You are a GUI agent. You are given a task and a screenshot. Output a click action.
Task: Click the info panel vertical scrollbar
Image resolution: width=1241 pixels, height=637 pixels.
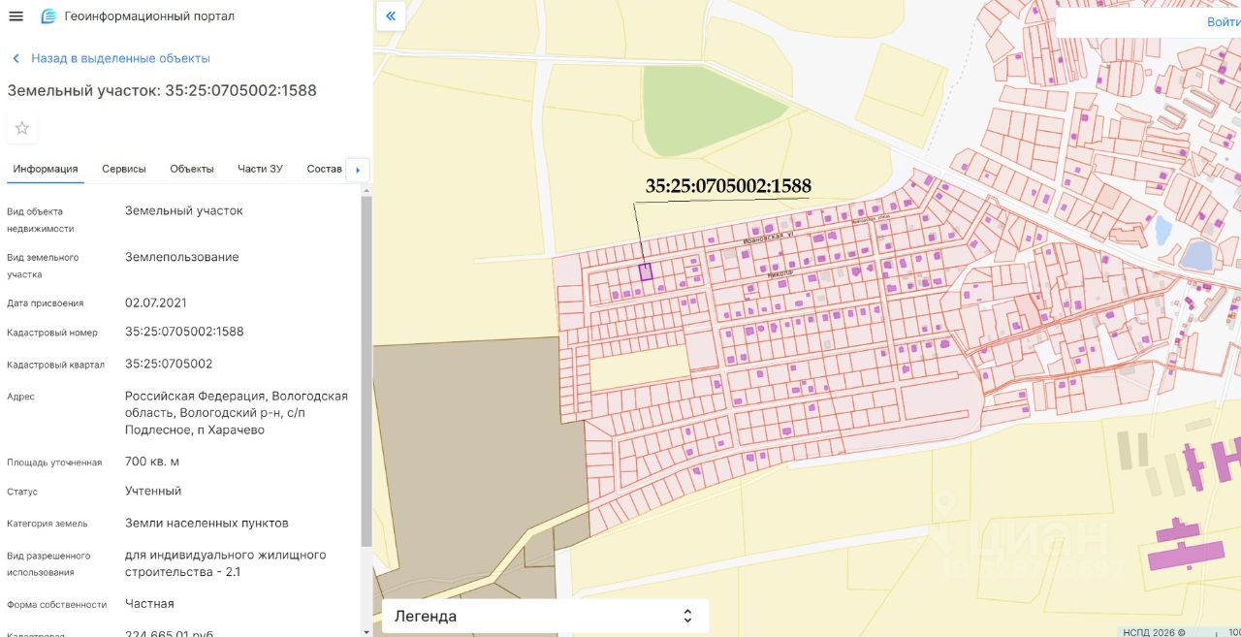pos(366,368)
